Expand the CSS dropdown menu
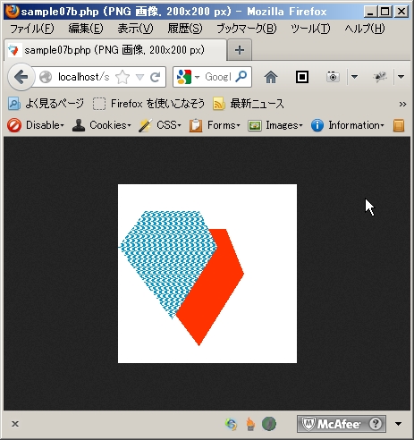414x440 pixels. (x=160, y=125)
